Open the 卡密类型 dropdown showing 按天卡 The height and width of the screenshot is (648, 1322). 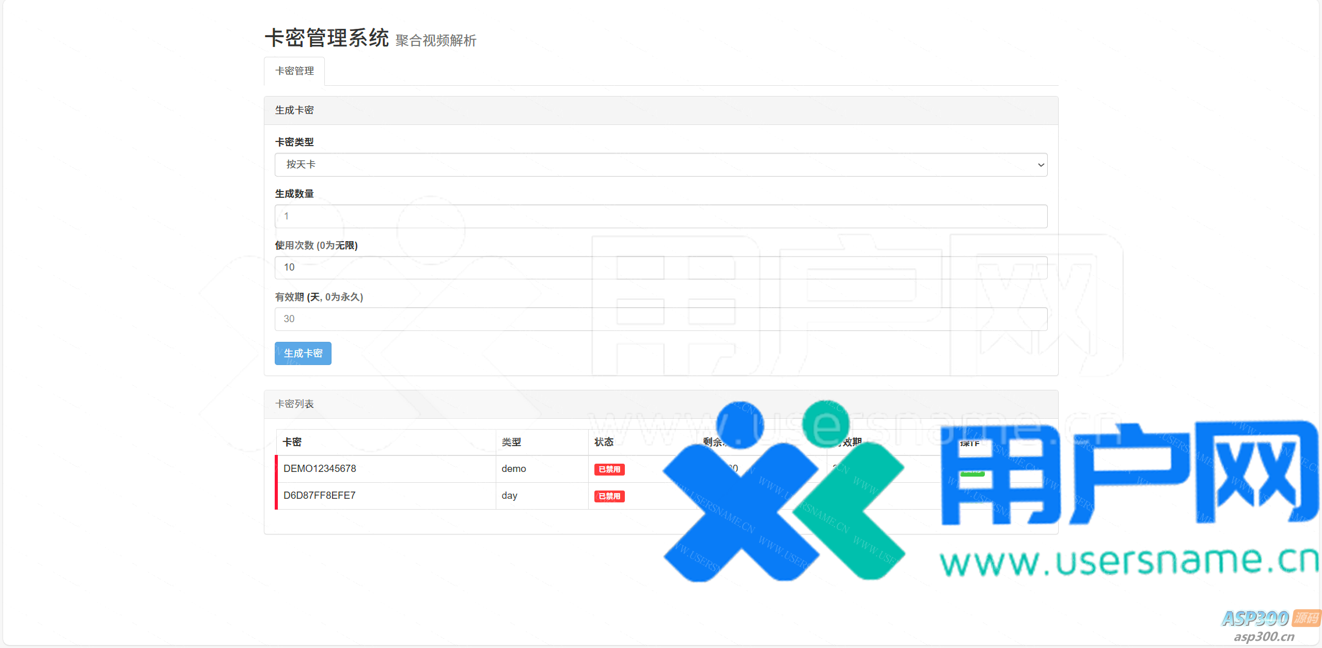click(660, 165)
